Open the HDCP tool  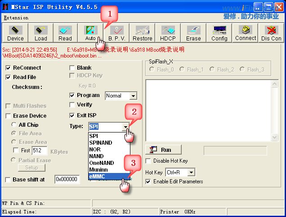(x=168, y=33)
